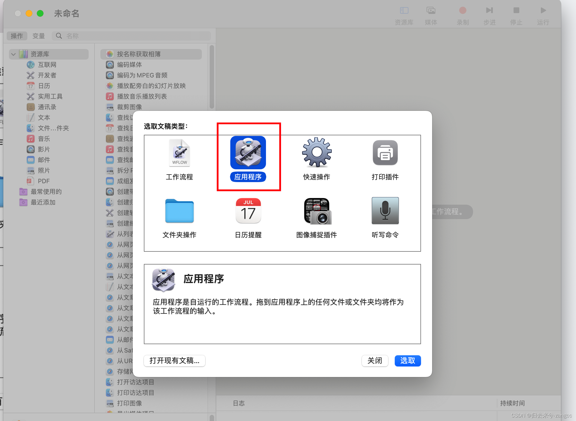Select action 编码媒体
This screenshot has height=421, width=576.
129,65
